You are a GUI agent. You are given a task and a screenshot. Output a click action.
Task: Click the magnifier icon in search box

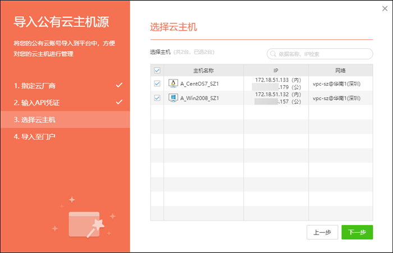[273, 54]
